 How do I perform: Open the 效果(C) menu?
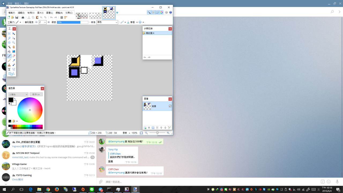69,13
